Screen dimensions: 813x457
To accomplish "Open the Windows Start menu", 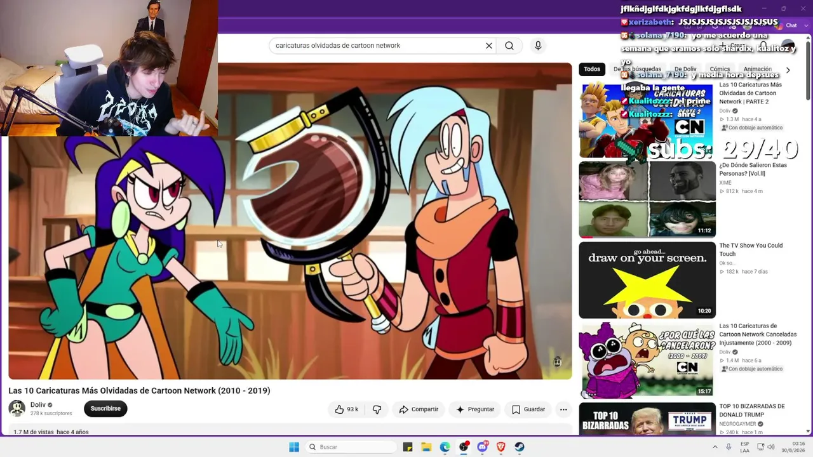I will click(294, 447).
